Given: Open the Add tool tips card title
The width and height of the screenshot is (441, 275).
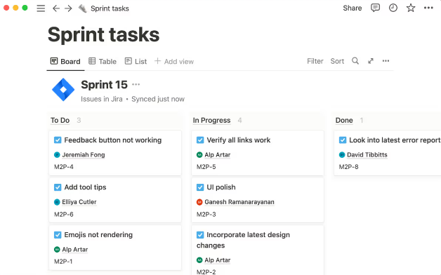Looking at the screenshot, I should coord(85,187).
